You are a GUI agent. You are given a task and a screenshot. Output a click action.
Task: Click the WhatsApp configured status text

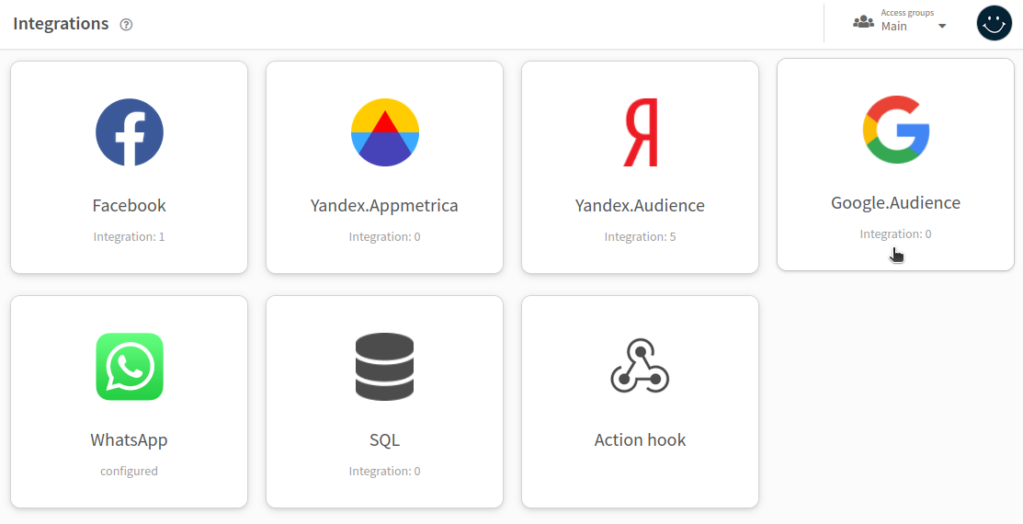click(130, 472)
